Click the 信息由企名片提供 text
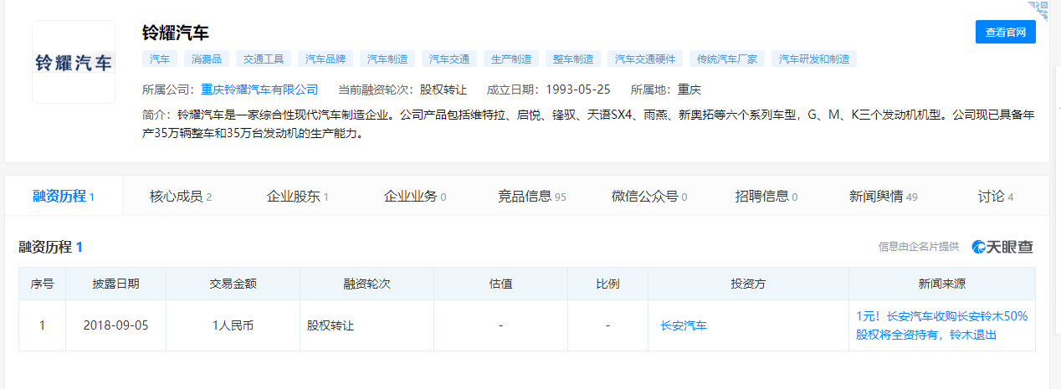 [919, 247]
